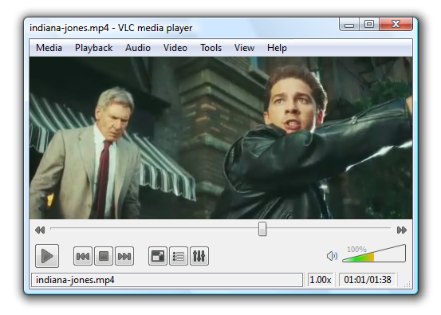Click the faster forward icon right of seek bar
This screenshot has width=441, height=315.
402,230
